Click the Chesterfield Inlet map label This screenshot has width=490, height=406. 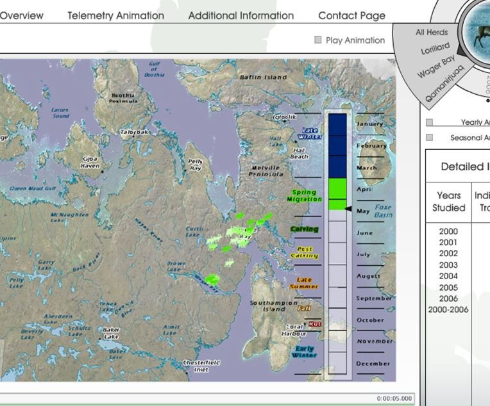[201, 366]
